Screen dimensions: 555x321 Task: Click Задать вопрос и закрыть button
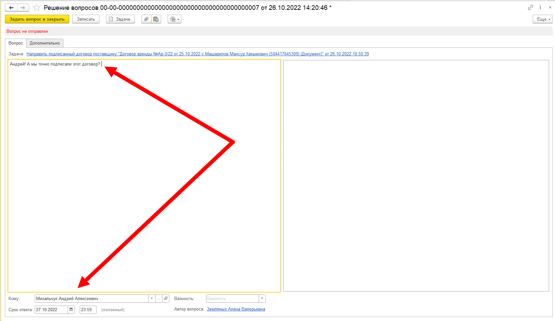[37, 19]
